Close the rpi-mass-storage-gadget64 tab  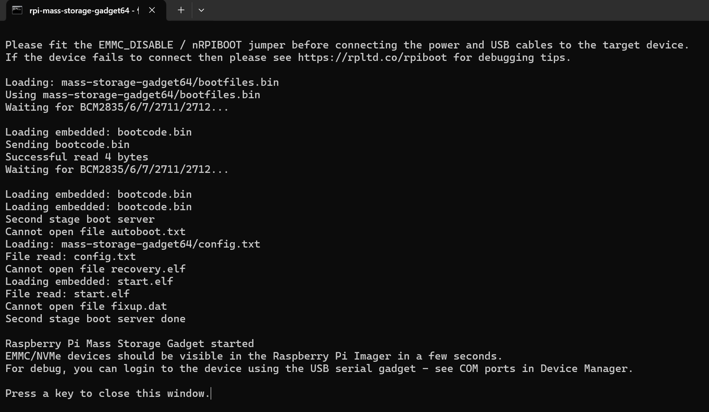[x=152, y=10]
